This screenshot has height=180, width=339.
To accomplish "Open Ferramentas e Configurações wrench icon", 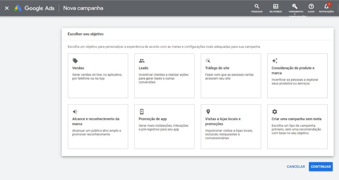I will [x=295, y=7].
